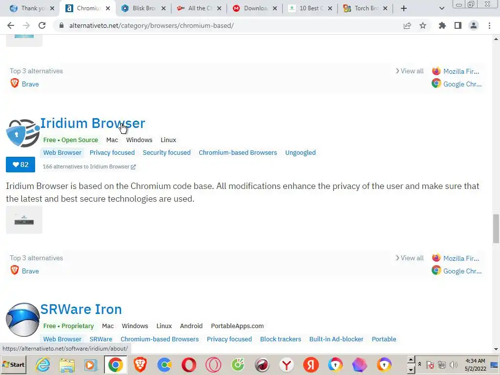Screen dimensions: 500x375
Task: Toggle the side panel icon
Action: pyautogui.click(x=458, y=25)
